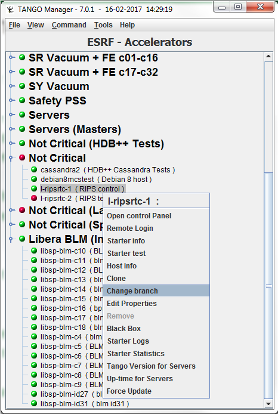
Task: Choose Clone from context menu
Action: tap(156, 279)
